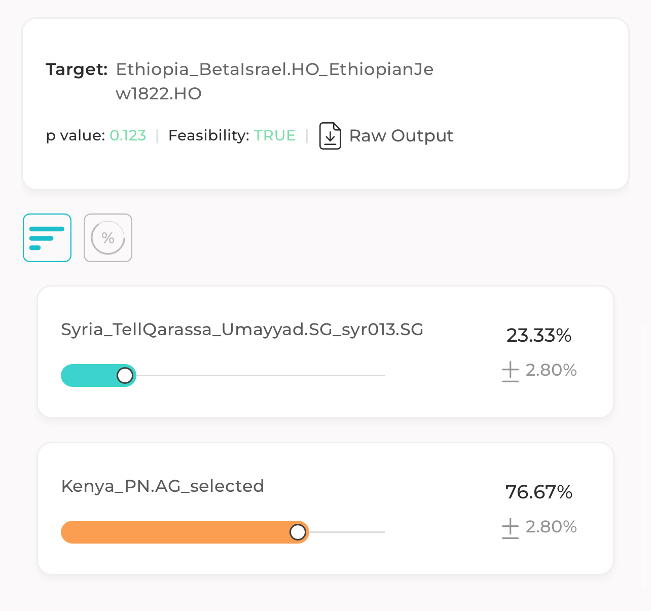The width and height of the screenshot is (651, 611).
Task: Click the plus-minus error icon for Kenya
Action: (x=511, y=528)
